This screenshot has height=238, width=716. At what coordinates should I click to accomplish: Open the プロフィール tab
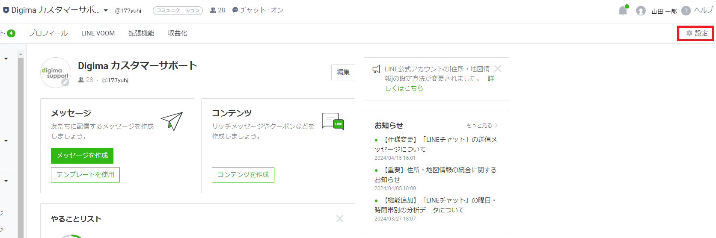[x=48, y=33]
